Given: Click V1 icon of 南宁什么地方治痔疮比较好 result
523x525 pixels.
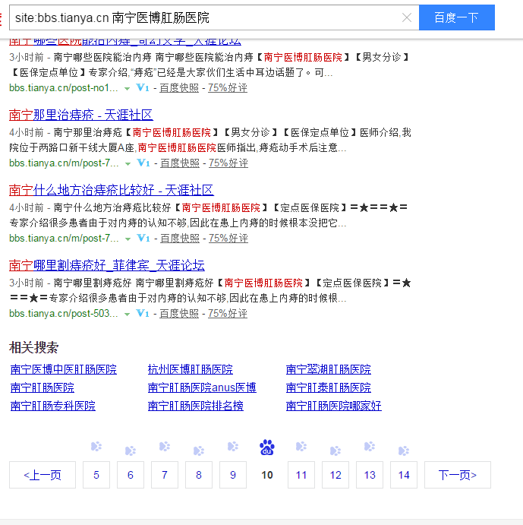Looking at the screenshot, I should coord(143,238).
